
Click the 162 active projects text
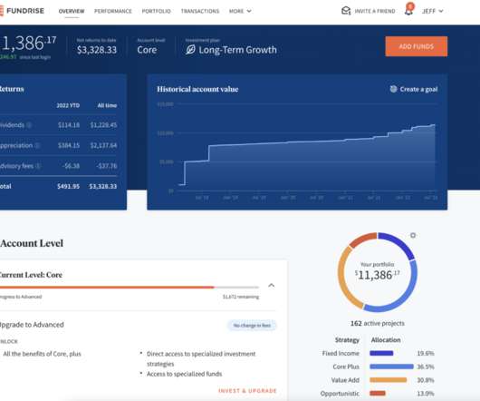click(377, 324)
